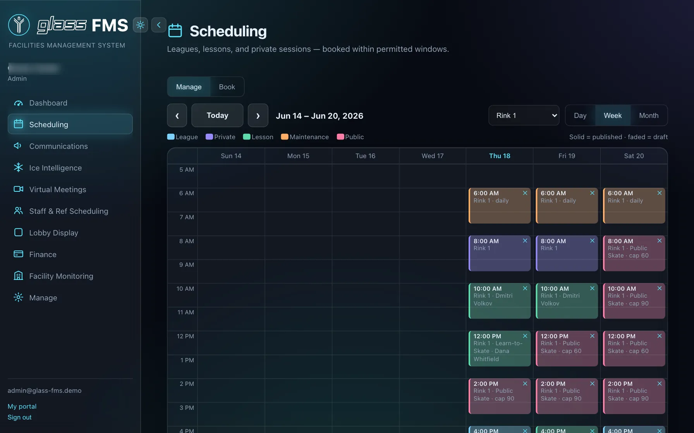Remove Thu 12:00 PM Learn-to-Skate event
The height and width of the screenshot is (433, 694).
(525, 336)
